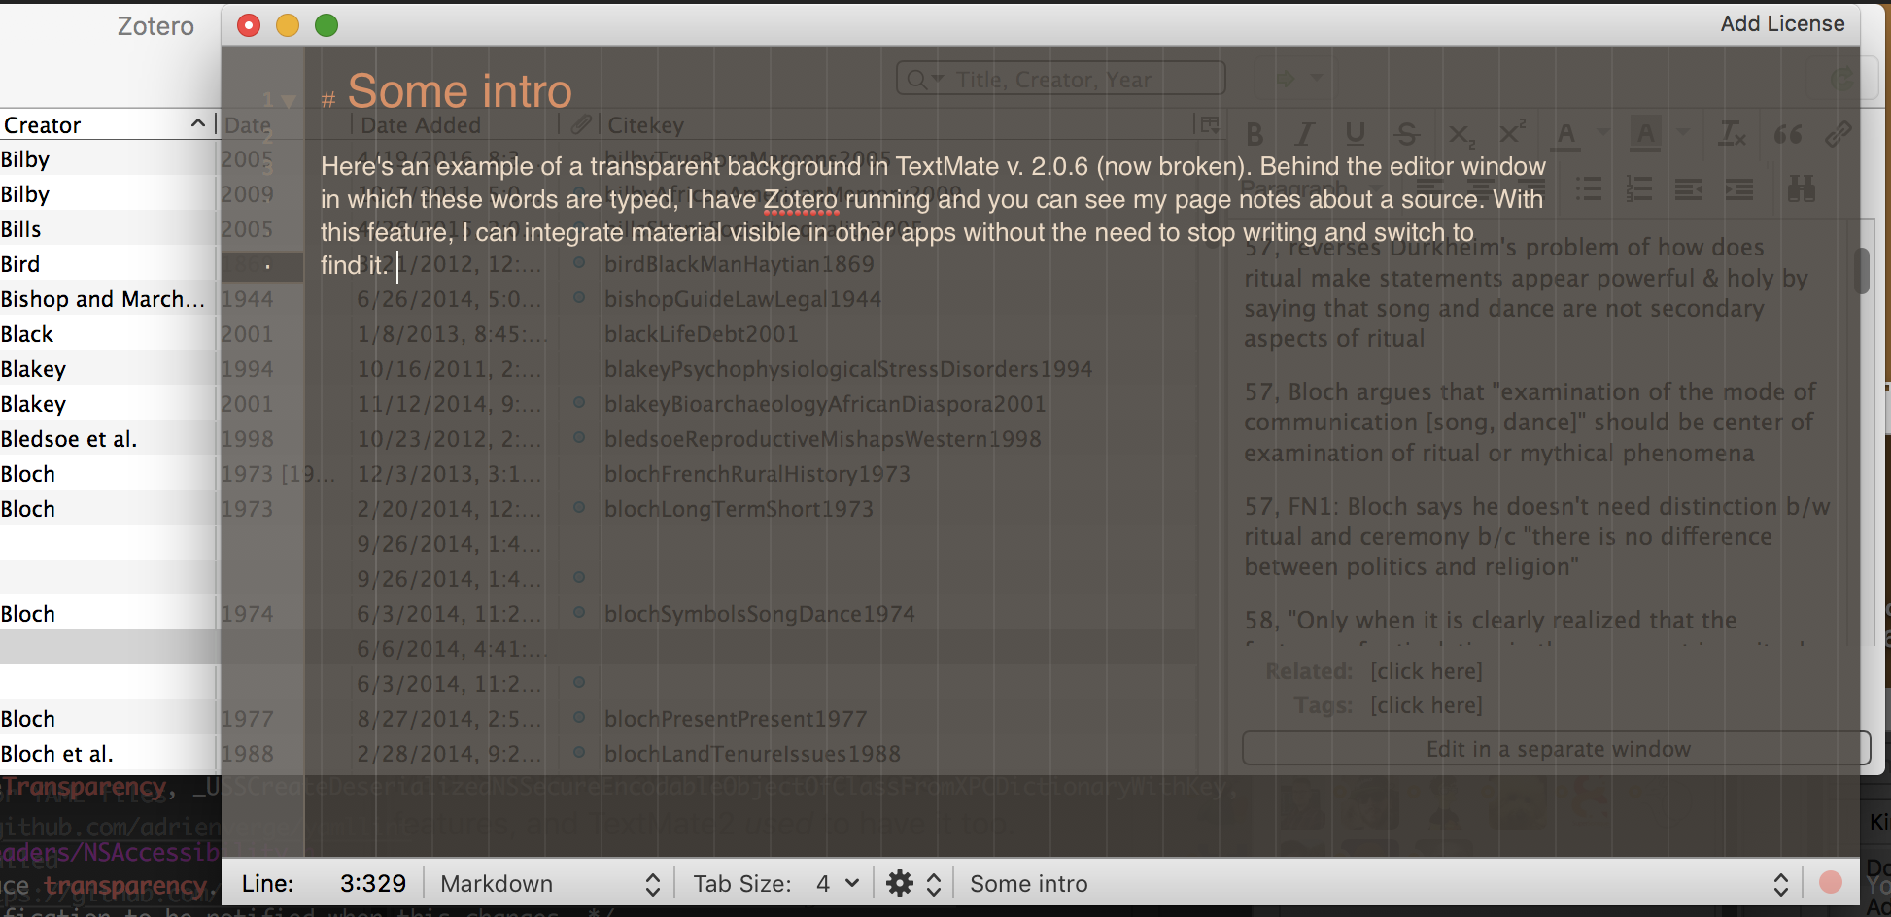This screenshot has height=917, width=1891.
Task: Click citekey blochPresentPresent1977
Action: tap(735, 719)
